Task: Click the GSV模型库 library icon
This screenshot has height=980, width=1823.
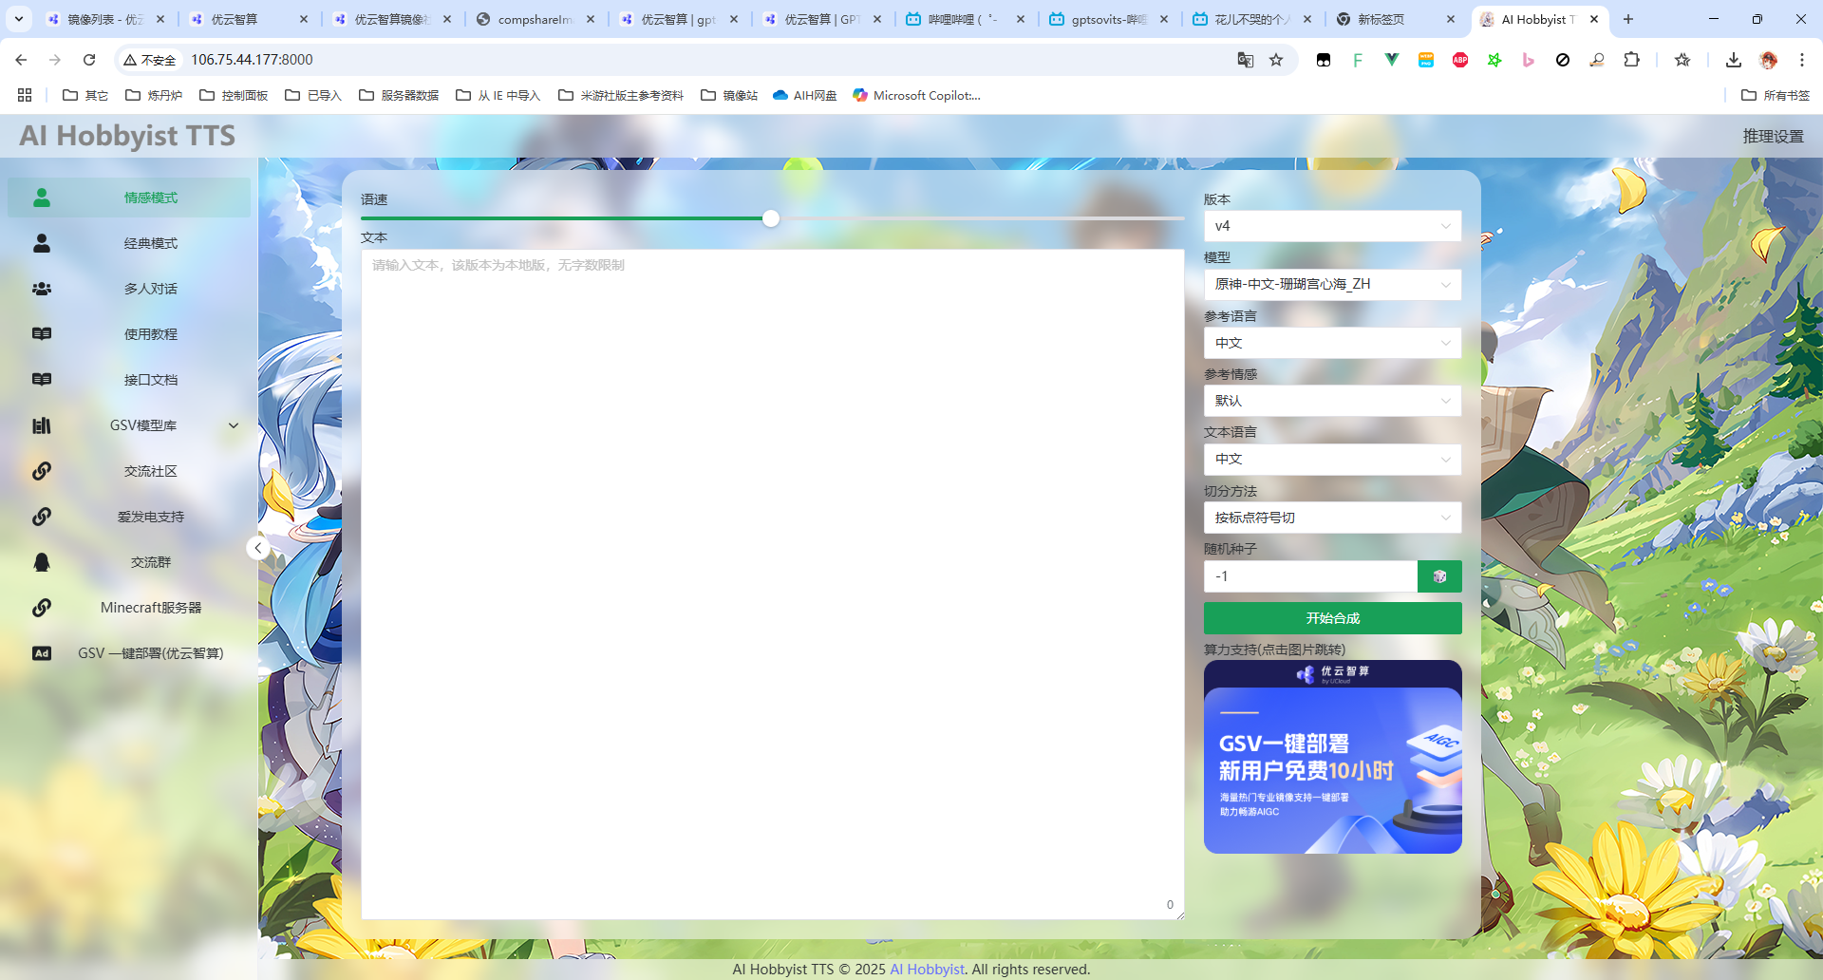Action: pos(42,425)
